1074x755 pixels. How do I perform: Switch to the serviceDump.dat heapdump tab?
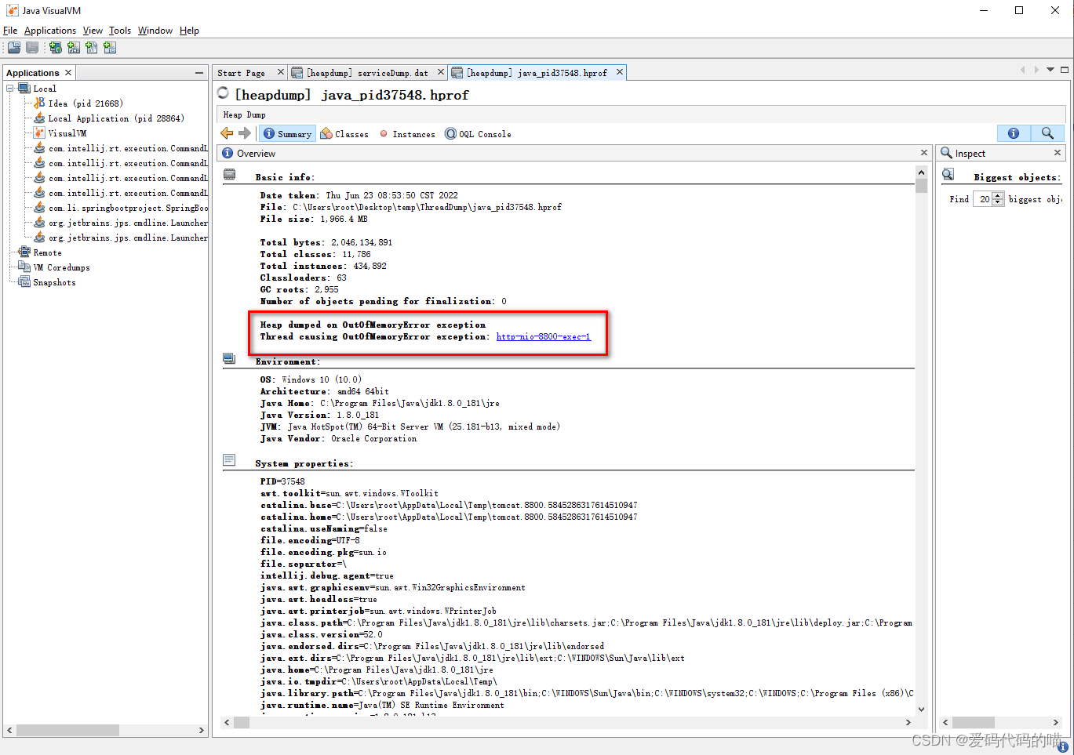coord(365,71)
